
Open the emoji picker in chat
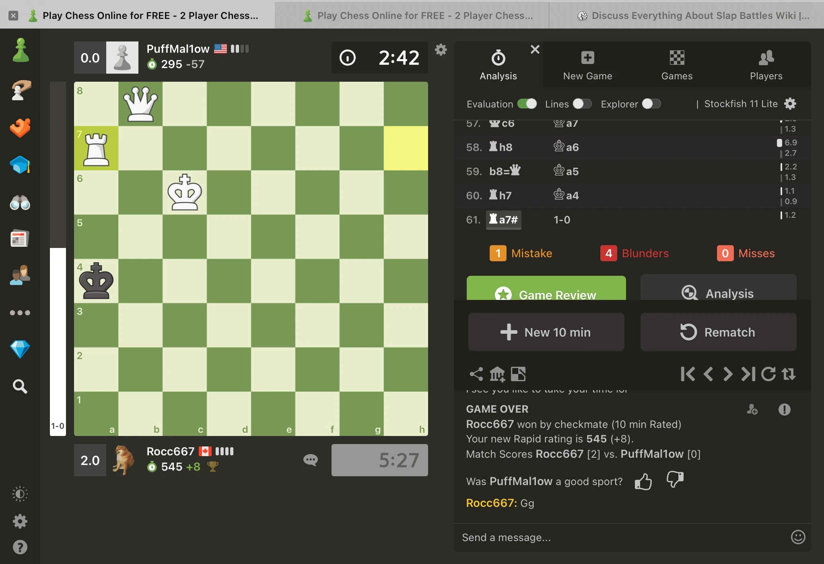coord(798,537)
